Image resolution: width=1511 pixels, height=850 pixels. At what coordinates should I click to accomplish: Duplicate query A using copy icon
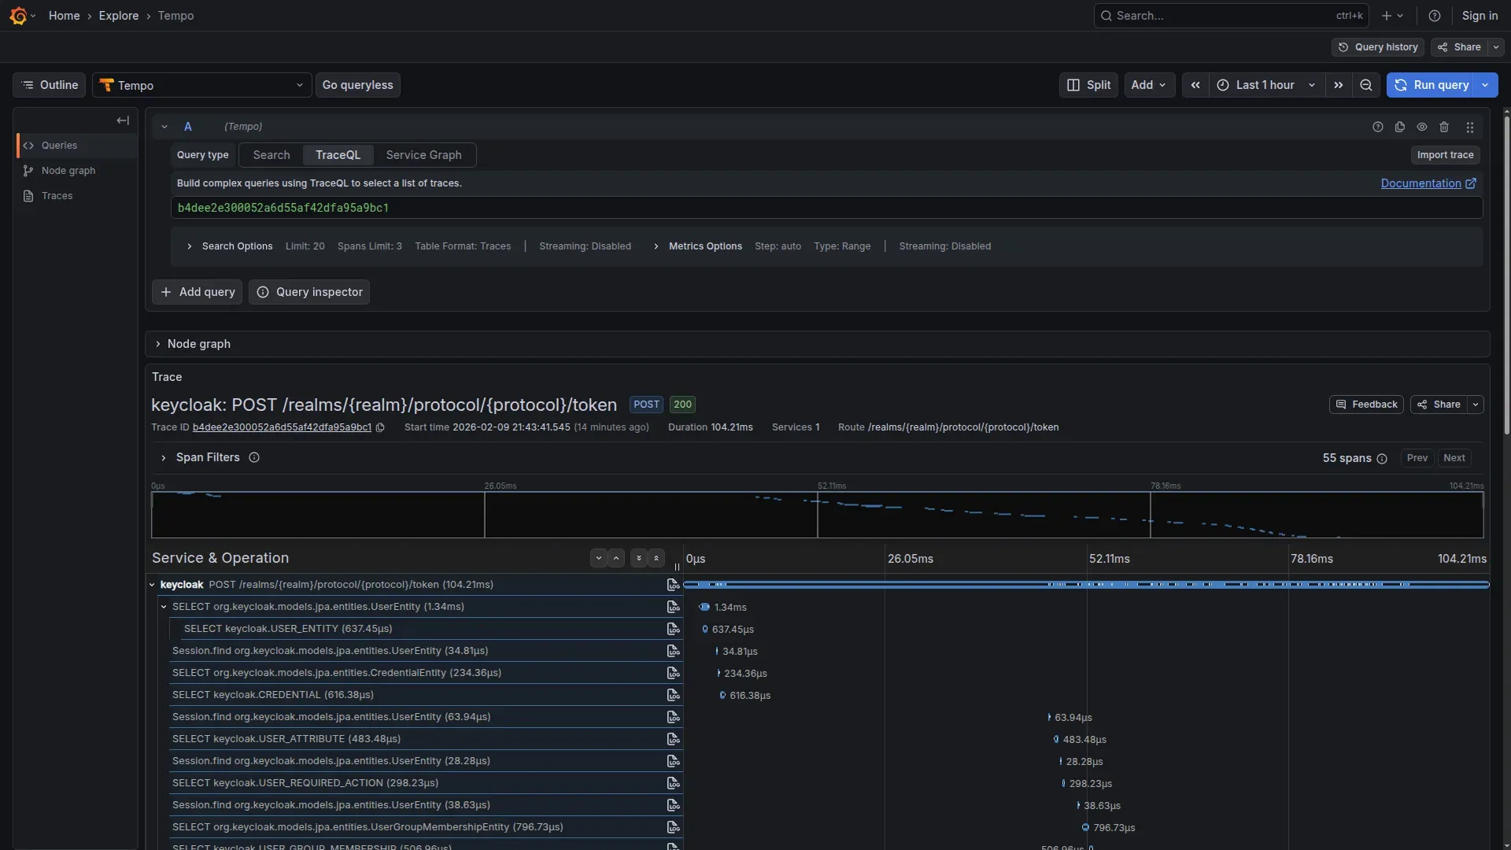tap(1400, 127)
